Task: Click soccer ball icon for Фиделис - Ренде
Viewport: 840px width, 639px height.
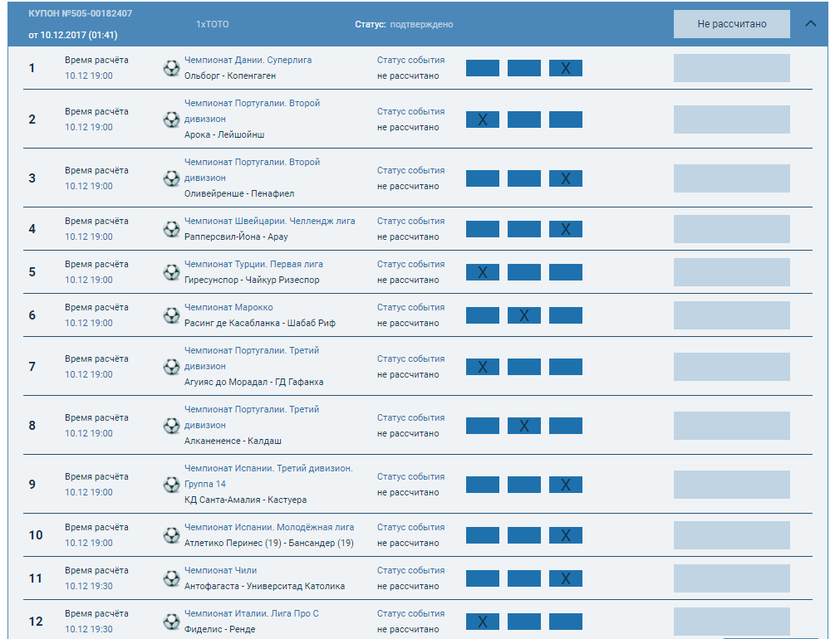Action: coord(171,622)
